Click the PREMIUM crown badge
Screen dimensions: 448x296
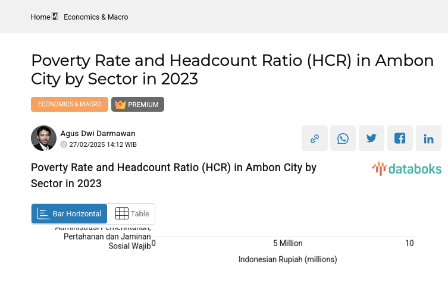point(137,104)
